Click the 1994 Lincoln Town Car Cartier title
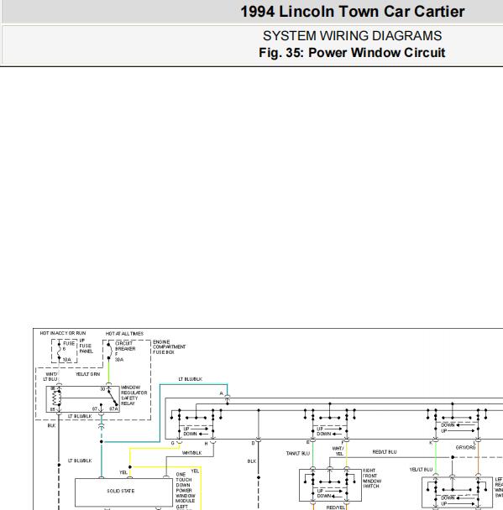The width and height of the screenshot is (503, 510). click(352, 12)
